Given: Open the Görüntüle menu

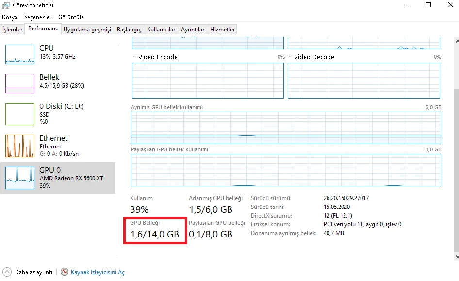Looking at the screenshot, I should coord(71,17).
